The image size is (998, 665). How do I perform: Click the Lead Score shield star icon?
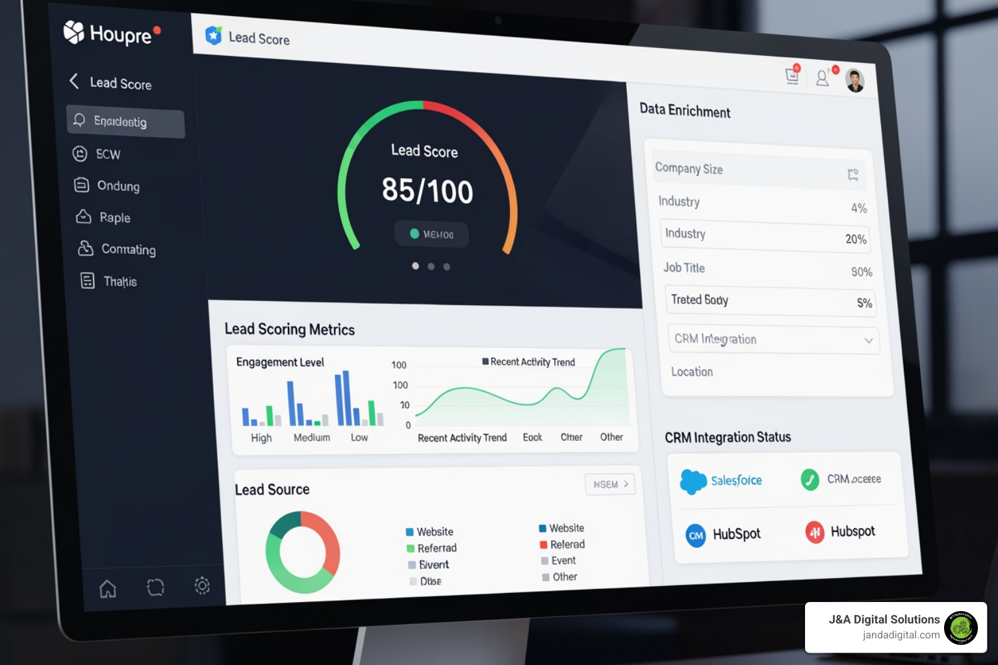pyautogui.click(x=214, y=35)
